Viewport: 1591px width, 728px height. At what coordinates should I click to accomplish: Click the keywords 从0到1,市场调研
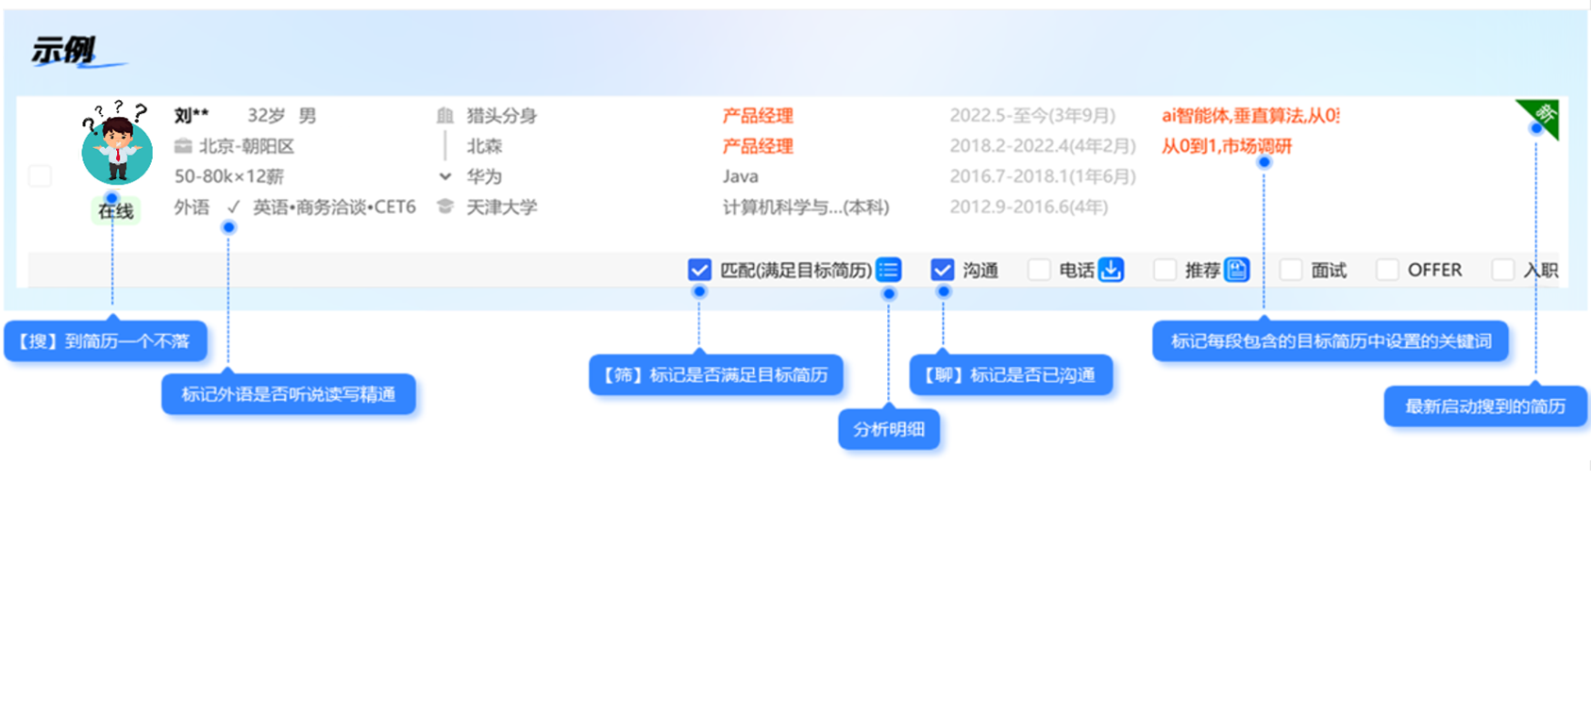coord(1226,146)
